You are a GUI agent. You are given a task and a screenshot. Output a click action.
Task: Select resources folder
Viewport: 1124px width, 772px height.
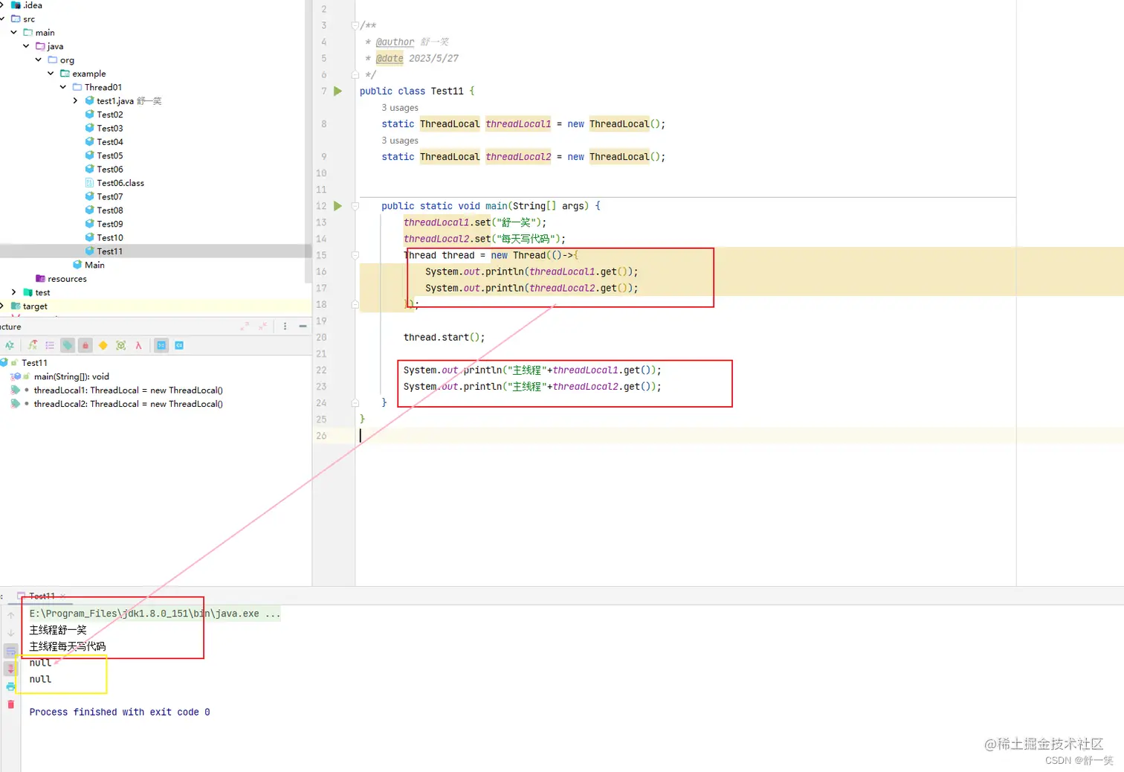[67, 279]
